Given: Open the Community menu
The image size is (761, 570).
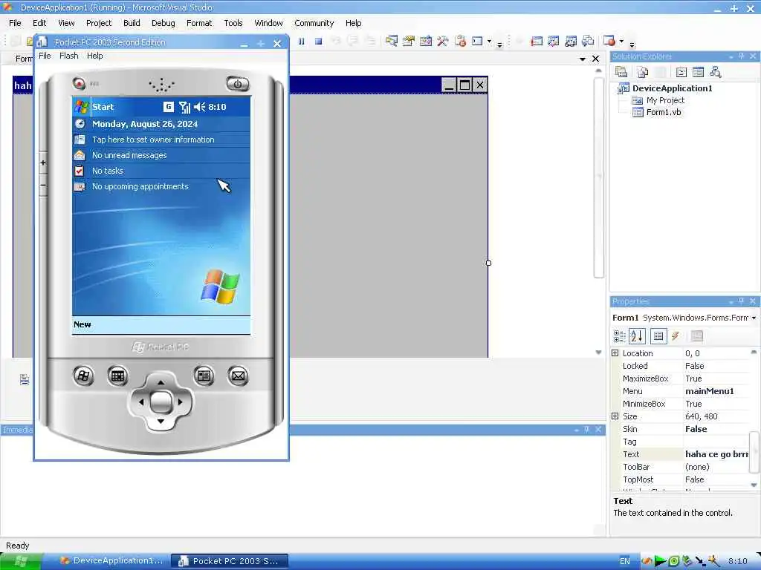Looking at the screenshot, I should click(314, 23).
